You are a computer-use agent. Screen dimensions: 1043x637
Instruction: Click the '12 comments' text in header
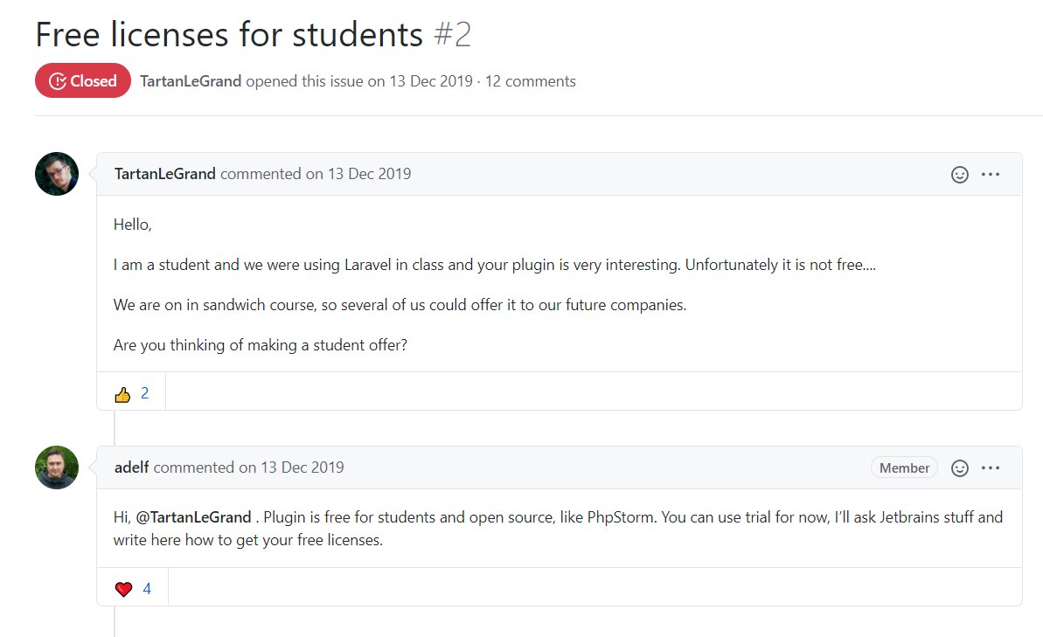coord(530,81)
